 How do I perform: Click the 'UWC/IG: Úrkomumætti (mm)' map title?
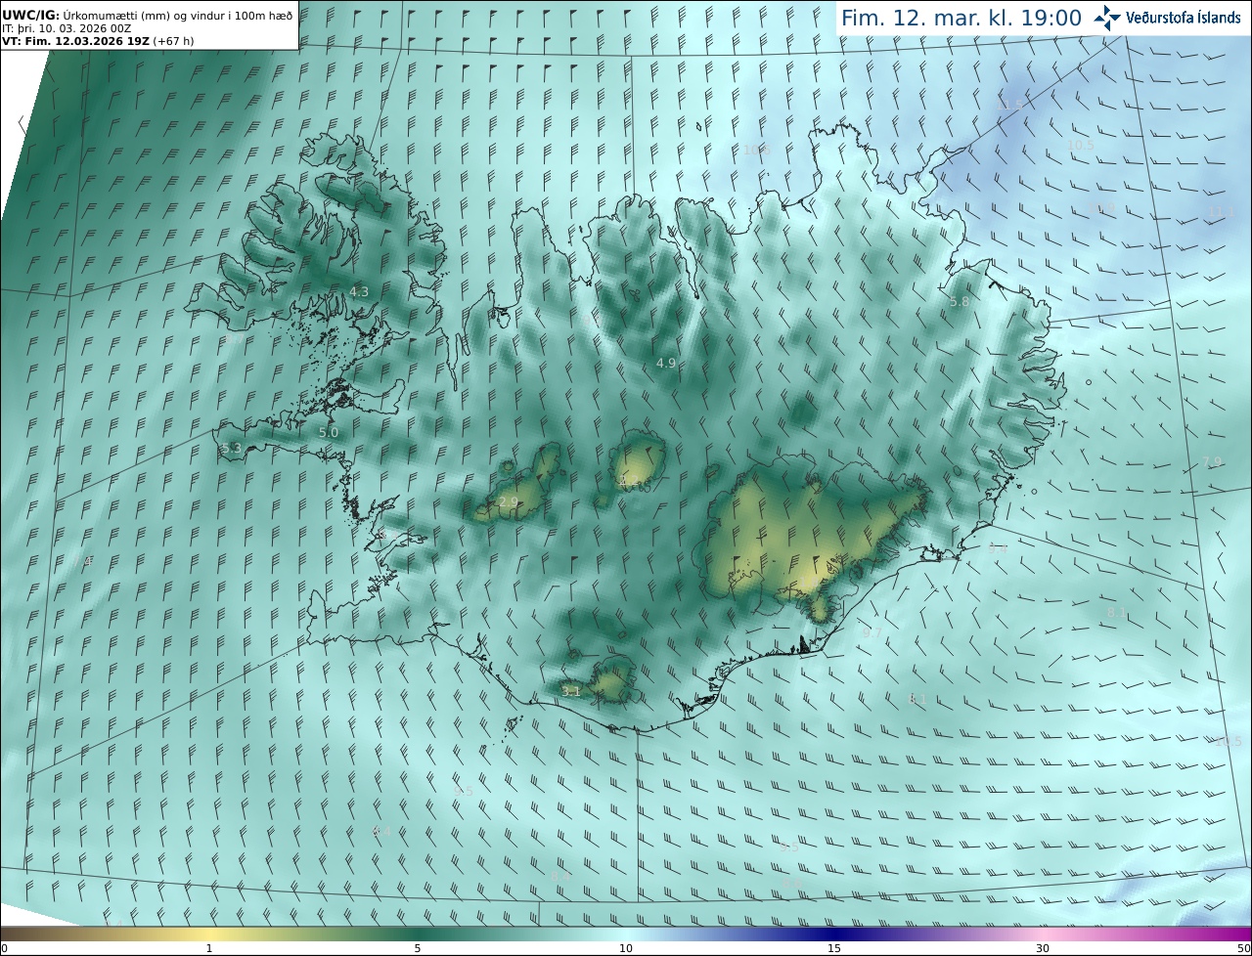pos(86,14)
